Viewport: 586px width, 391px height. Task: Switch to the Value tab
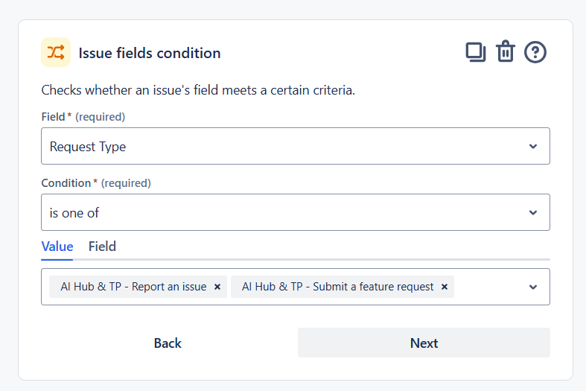tap(57, 247)
